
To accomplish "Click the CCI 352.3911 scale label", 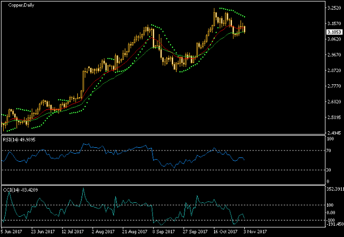I will coord(335,189).
